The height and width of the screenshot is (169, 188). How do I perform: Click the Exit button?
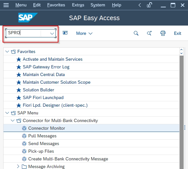(177, 33)
